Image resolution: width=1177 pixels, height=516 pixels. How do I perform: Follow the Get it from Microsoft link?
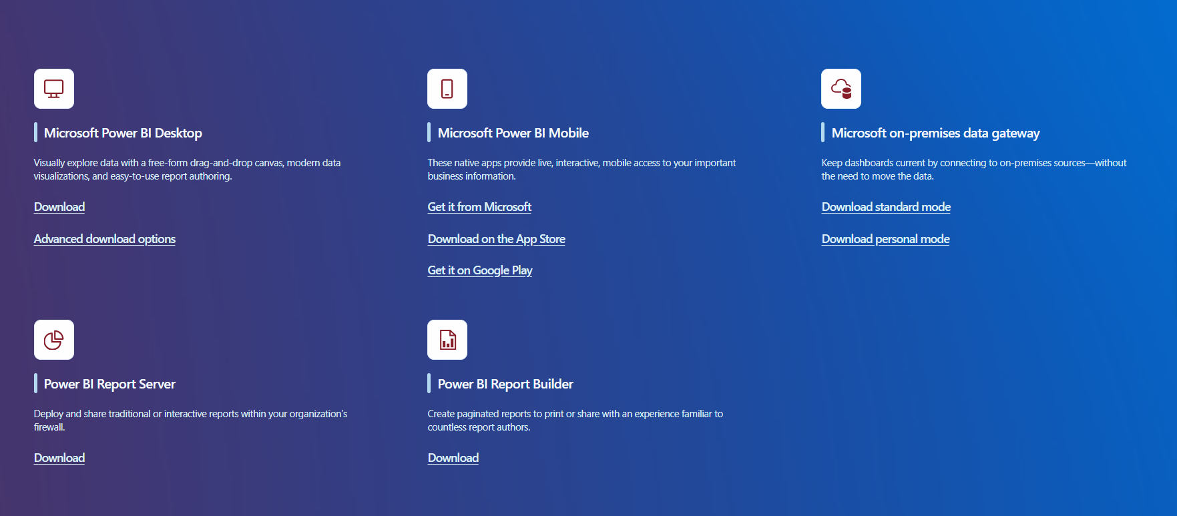479,207
